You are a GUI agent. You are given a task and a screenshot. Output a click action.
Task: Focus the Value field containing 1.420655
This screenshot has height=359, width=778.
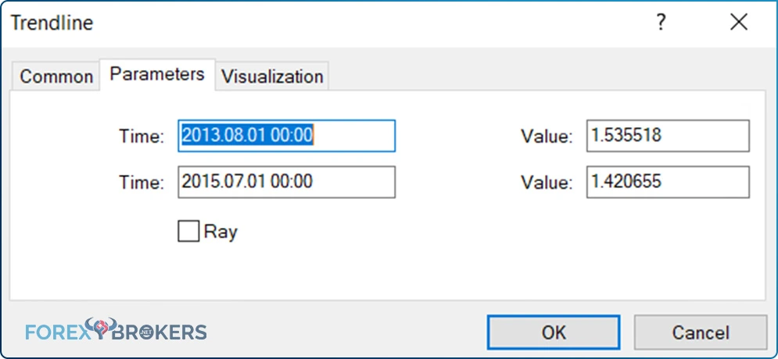pos(668,182)
